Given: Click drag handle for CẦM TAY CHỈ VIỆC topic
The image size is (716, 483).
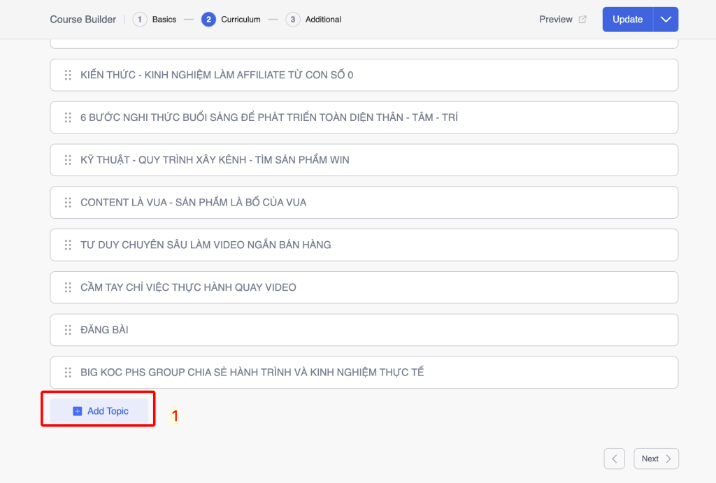Looking at the screenshot, I should tap(68, 287).
